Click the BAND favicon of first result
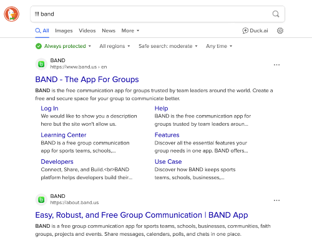This screenshot has width=312, height=247. pyautogui.click(x=41, y=64)
